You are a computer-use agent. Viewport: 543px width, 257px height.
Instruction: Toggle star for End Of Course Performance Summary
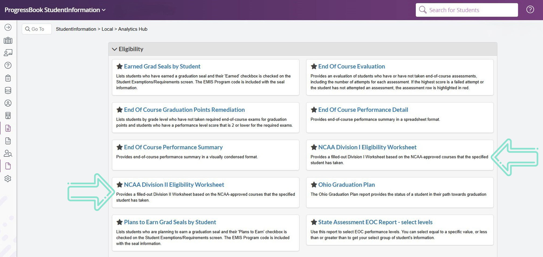tap(119, 147)
